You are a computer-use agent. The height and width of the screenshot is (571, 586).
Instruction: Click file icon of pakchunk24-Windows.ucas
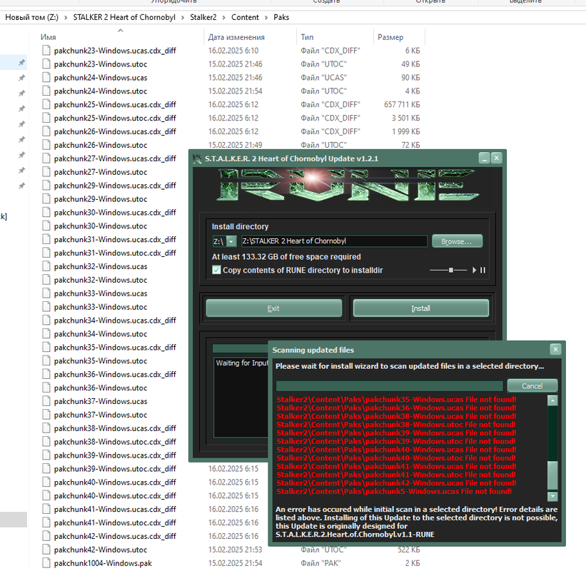coord(46,77)
